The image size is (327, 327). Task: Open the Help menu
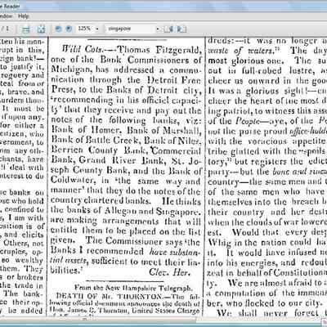[x=24, y=16]
